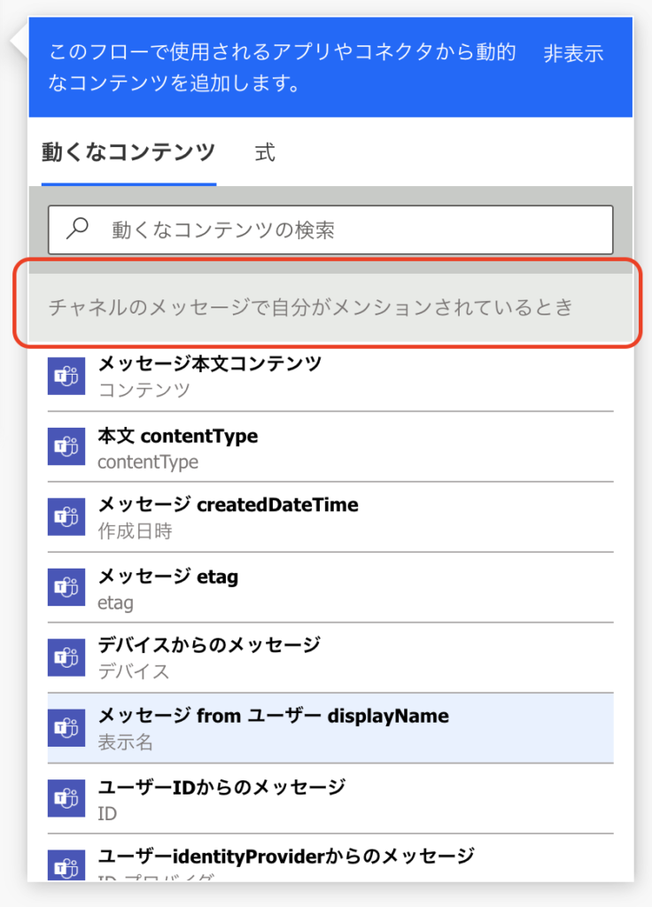Viewport: 652px width, 907px height.
Task: Click チャネルのメッセージで自分がメンションされているとき group header
Action: click(x=330, y=307)
